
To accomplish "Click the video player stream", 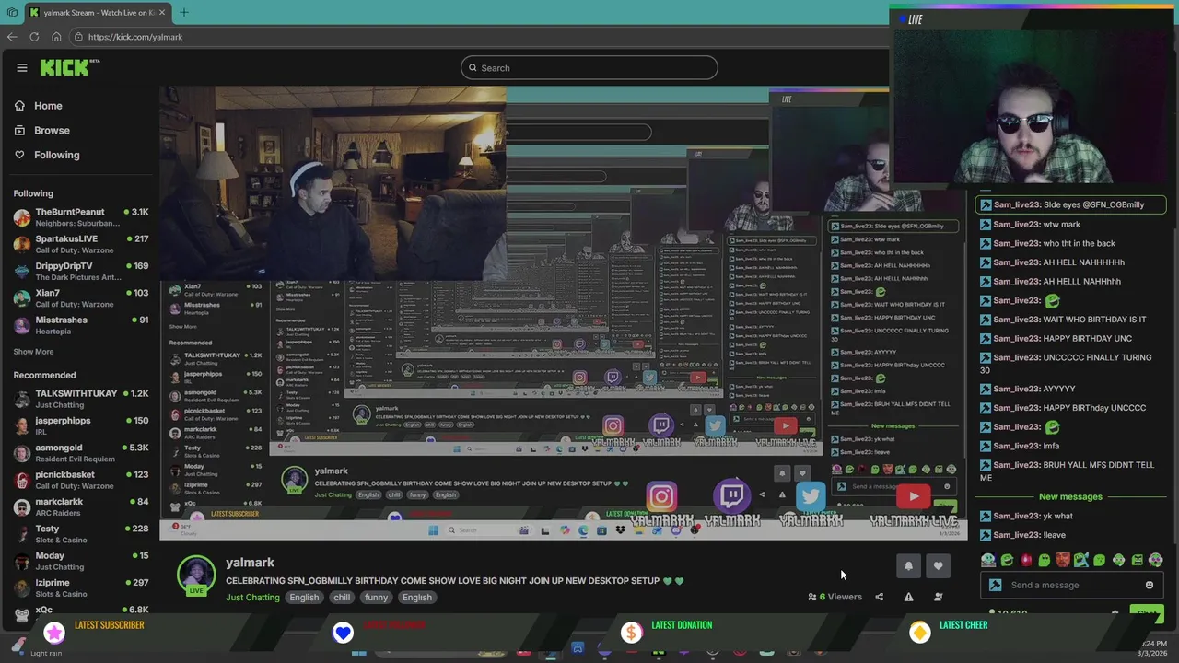I will (562, 313).
